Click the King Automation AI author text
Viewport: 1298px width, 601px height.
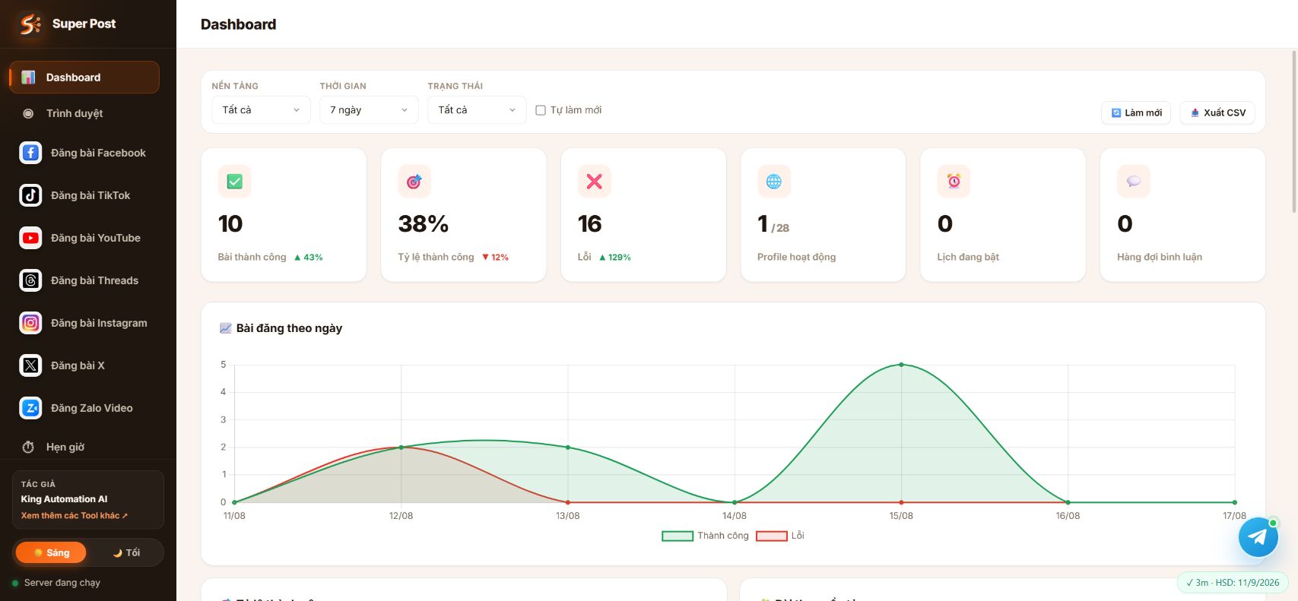(x=64, y=499)
